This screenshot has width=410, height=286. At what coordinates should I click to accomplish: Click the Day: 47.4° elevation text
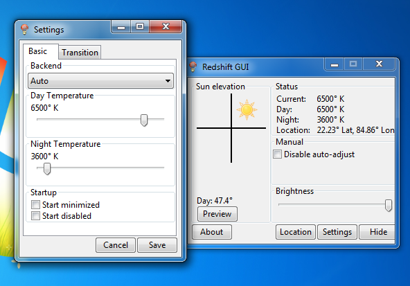coord(215,201)
